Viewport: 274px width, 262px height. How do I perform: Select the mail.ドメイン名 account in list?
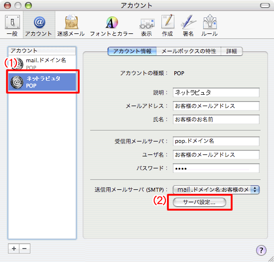[x=42, y=63]
